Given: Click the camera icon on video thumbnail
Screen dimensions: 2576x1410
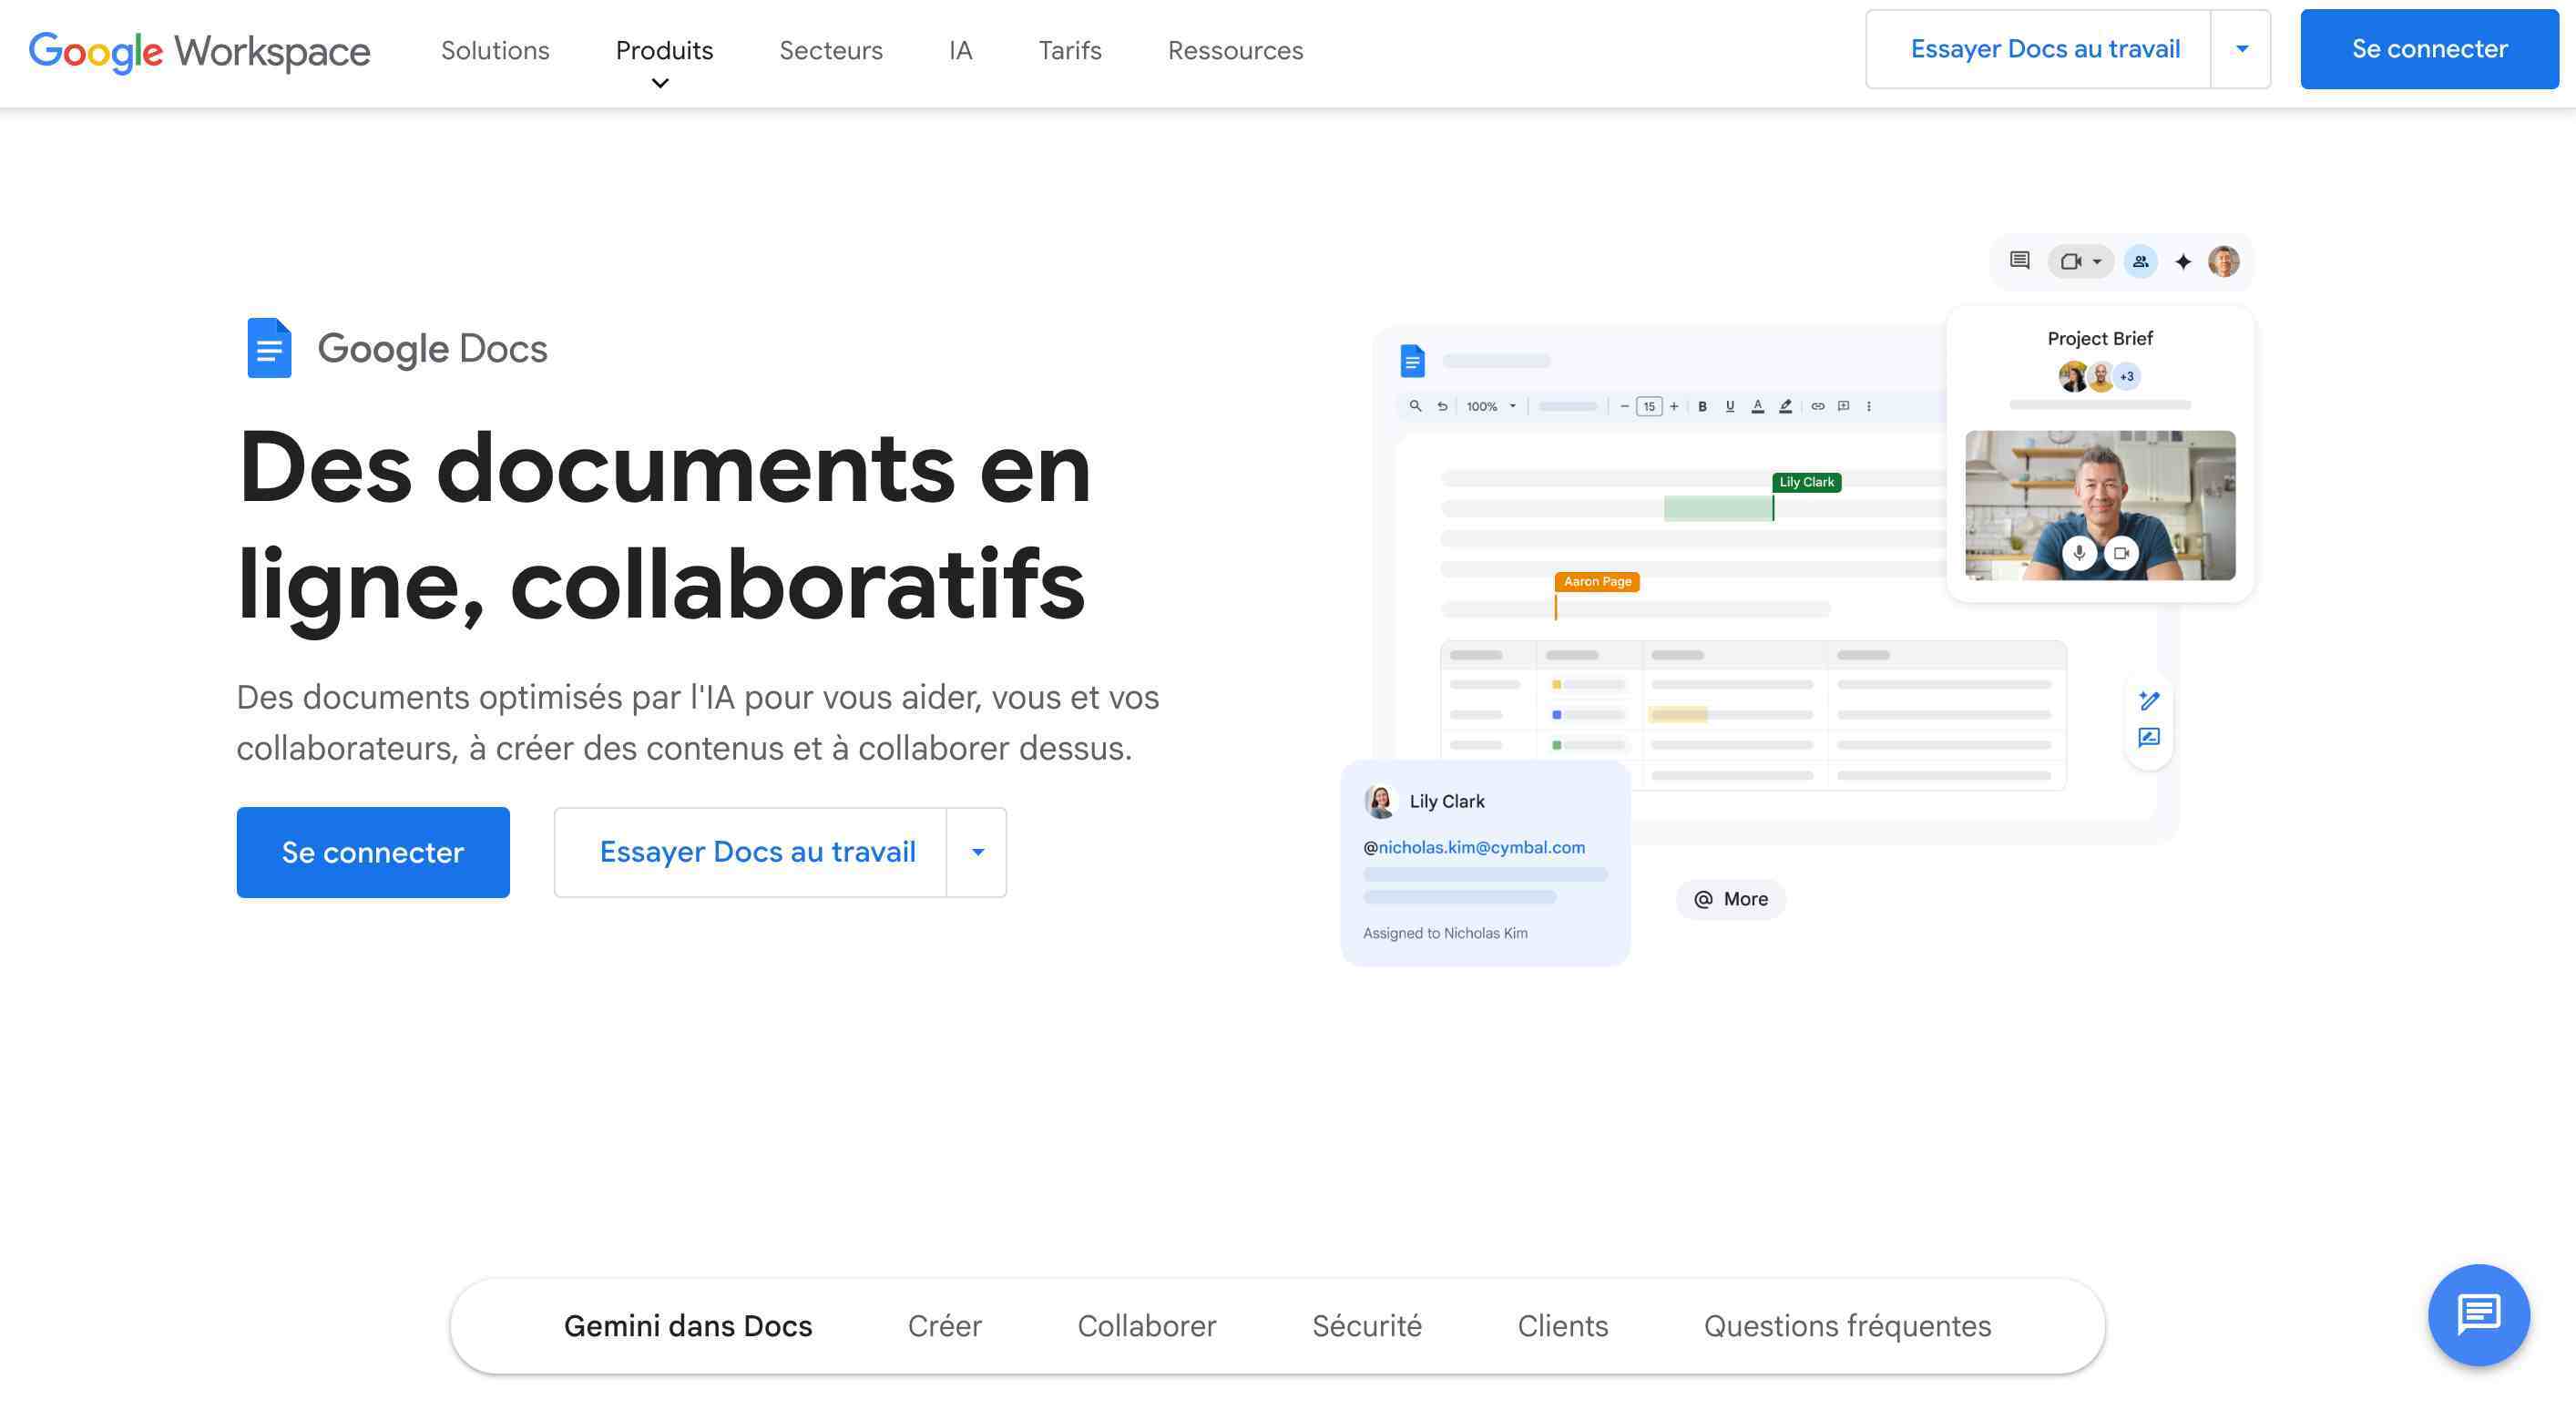Looking at the screenshot, I should pyautogui.click(x=2121, y=553).
